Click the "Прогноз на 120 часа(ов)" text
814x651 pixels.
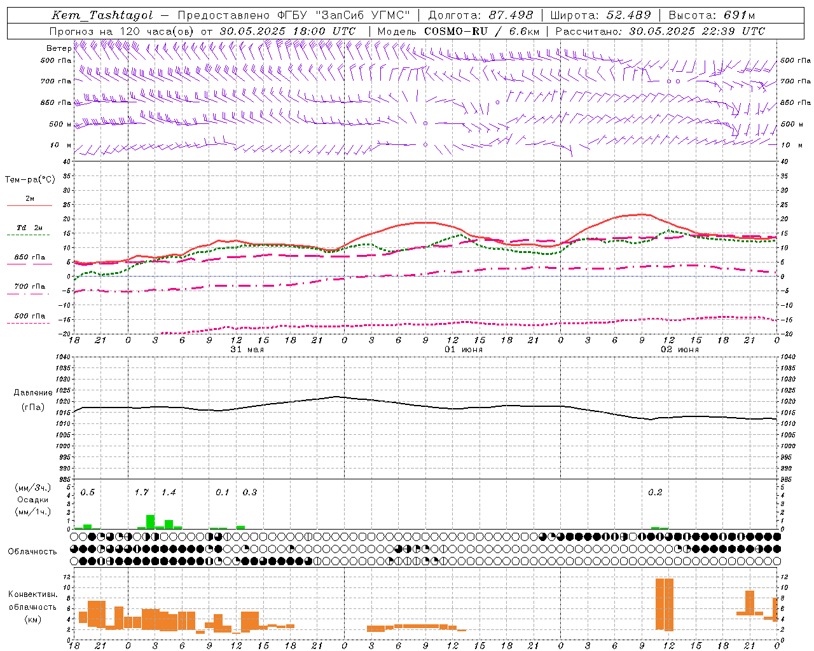coord(123,31)
